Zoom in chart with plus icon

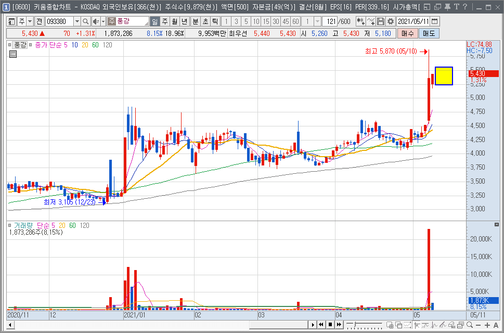pyautogui.click(x=487, y=325)
